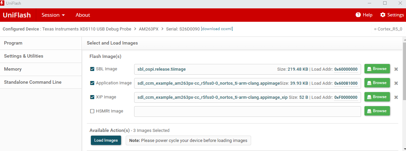Viewport: 406px width, 151px height.
Task: Open the About page
Action: (x=83, y=15)
